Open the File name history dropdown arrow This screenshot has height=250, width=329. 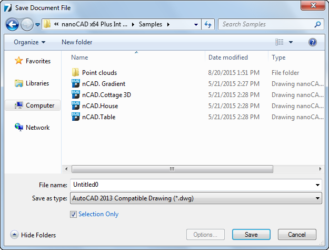tap(317, 185)
